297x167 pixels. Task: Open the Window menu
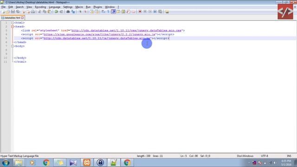(110, 7)
